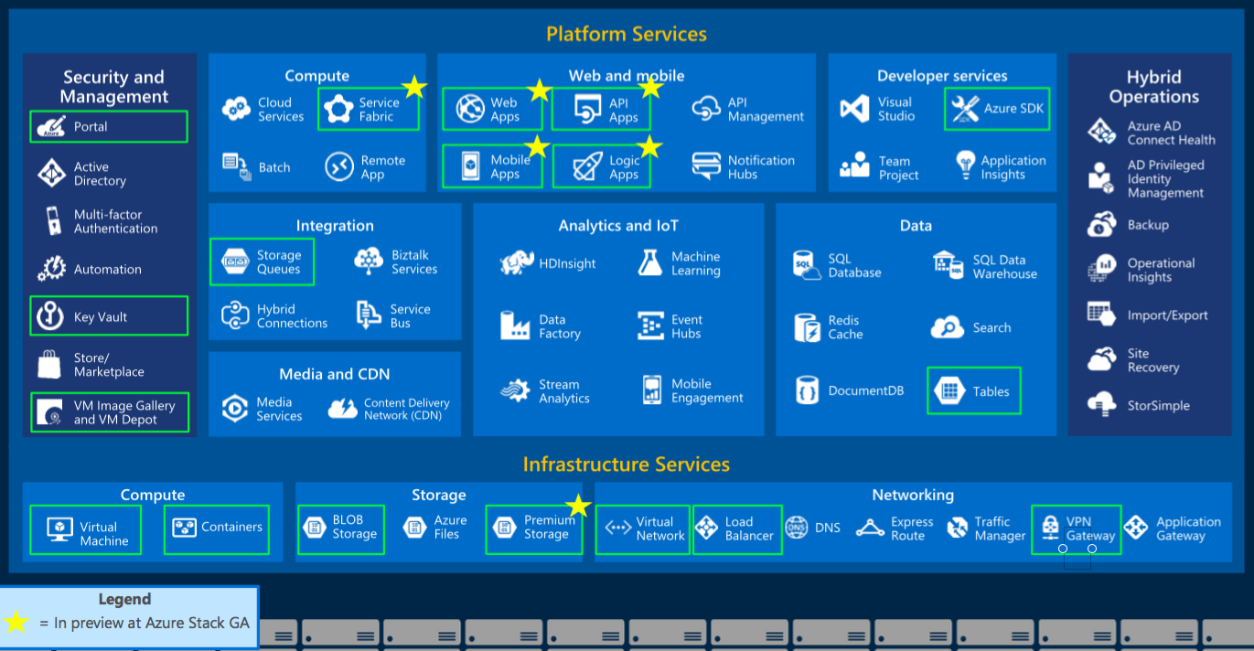1254x651 pixels.
Task: Click the Operational Insights icon
Action: click(1101, 270)
